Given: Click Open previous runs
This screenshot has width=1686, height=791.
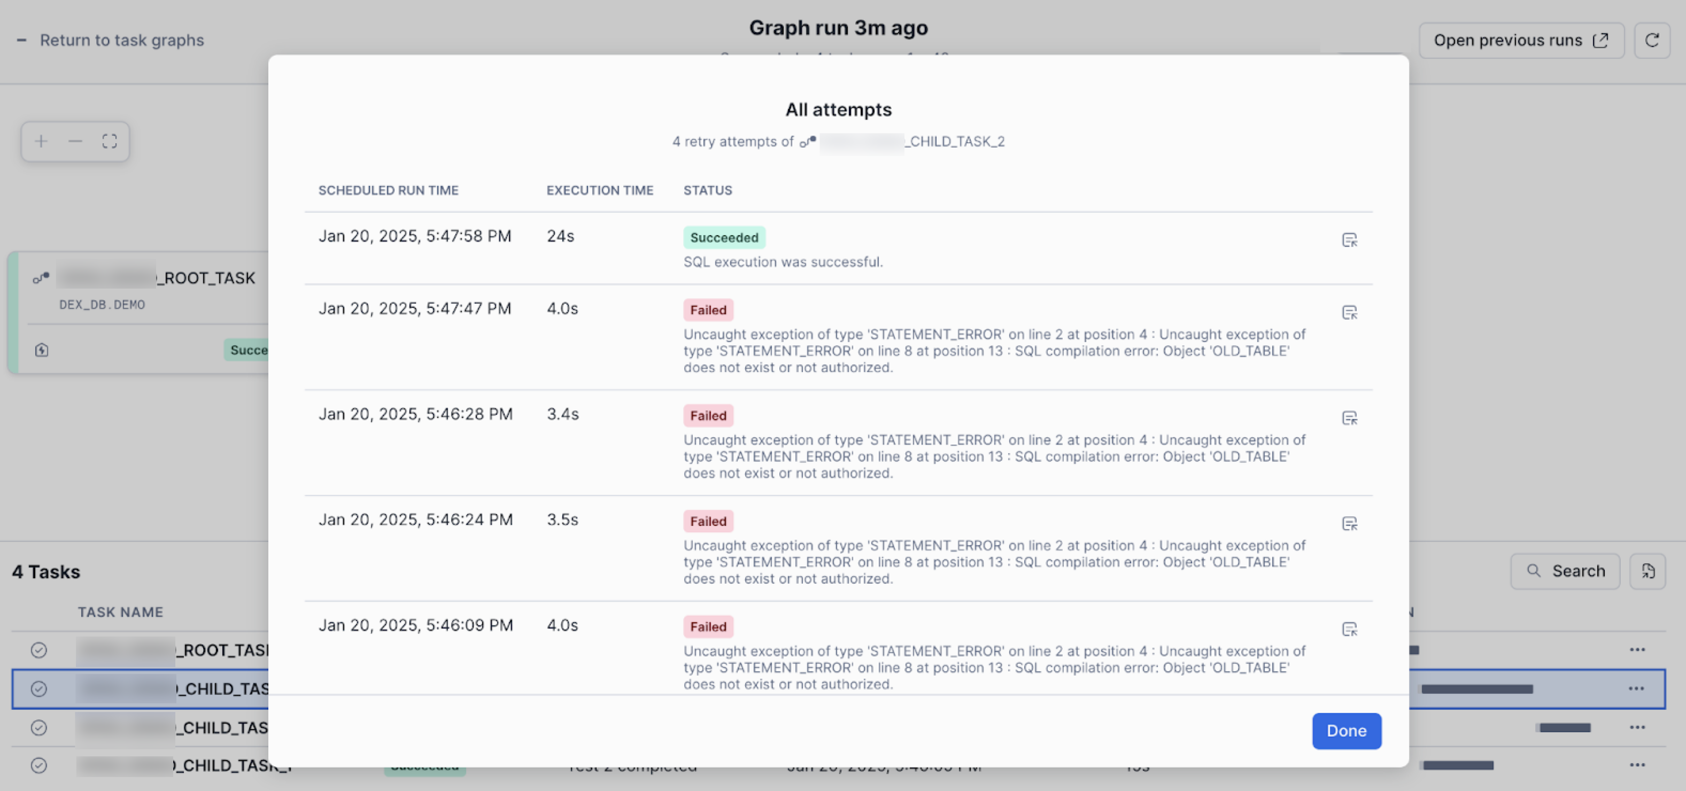Looking at the screenshot, I should click(x=1520, y=40).
